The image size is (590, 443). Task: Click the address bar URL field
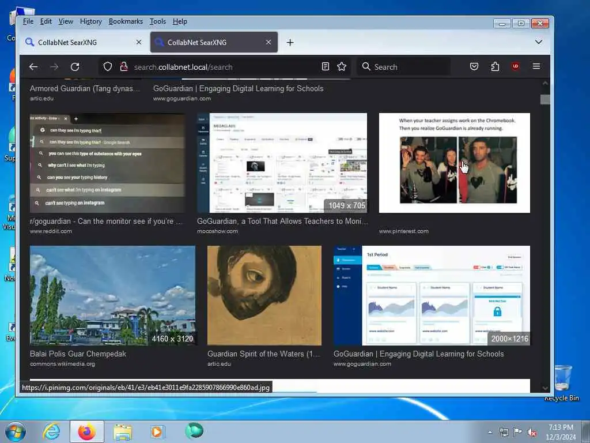coord(226,67)
